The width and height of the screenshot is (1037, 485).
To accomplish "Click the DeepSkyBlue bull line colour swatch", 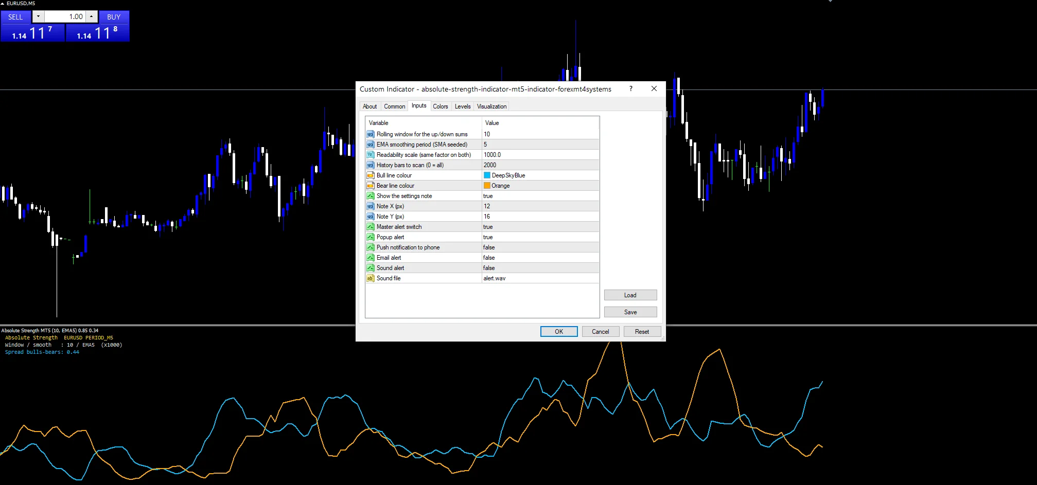I will pos(487,175).
